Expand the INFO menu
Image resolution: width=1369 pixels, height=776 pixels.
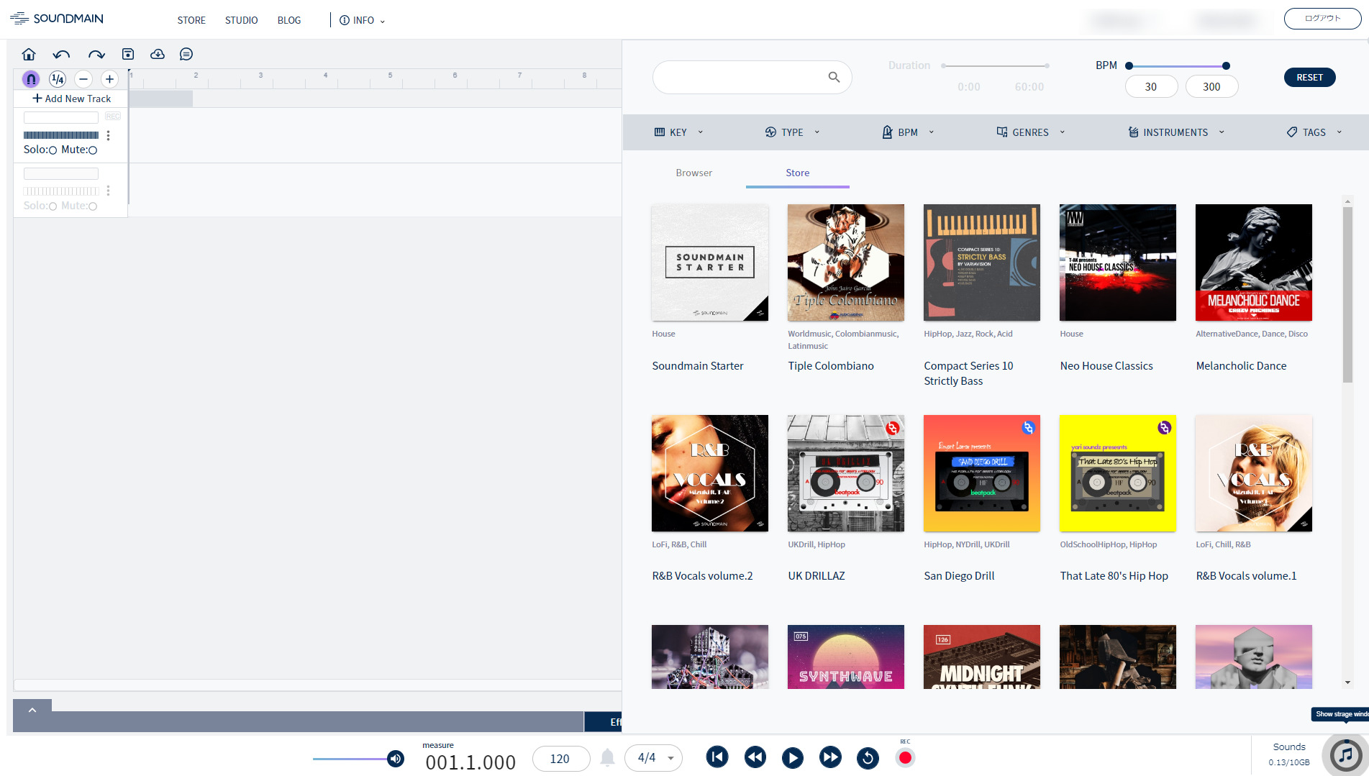pos(363,20)
